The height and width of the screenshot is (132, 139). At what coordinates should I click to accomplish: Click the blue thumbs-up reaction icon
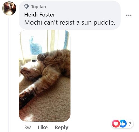coord(123,124)
